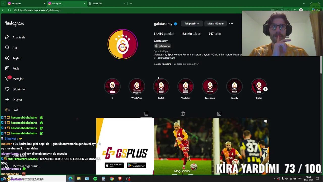Click the Instagram logo
The height and width of the screenshot is (182, 323).
(14, 24)
